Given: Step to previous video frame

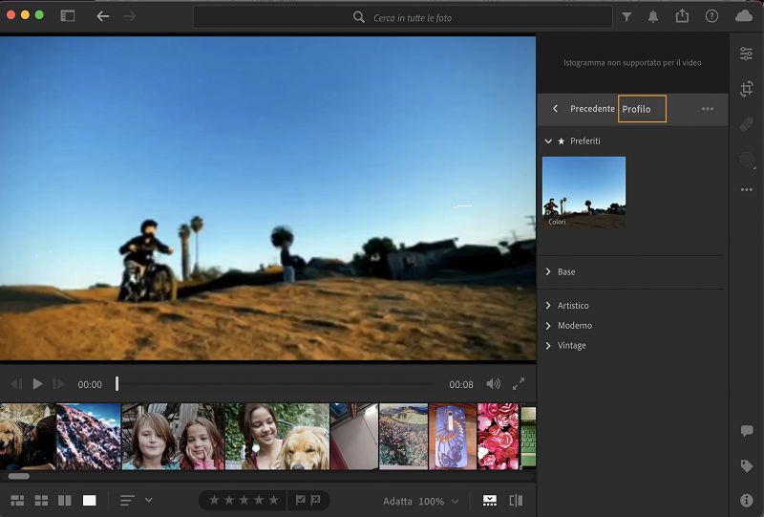Looking at the screenshot, I should click(16, 384).
